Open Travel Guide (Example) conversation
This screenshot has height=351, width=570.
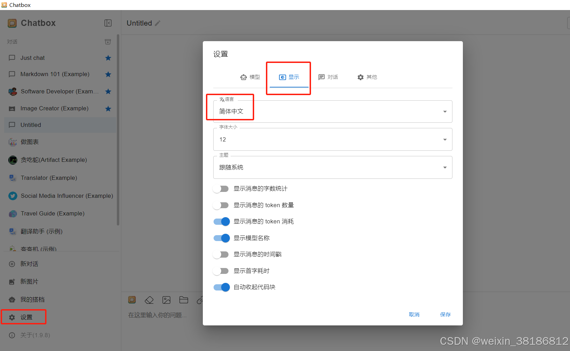[x=60, y=214]
